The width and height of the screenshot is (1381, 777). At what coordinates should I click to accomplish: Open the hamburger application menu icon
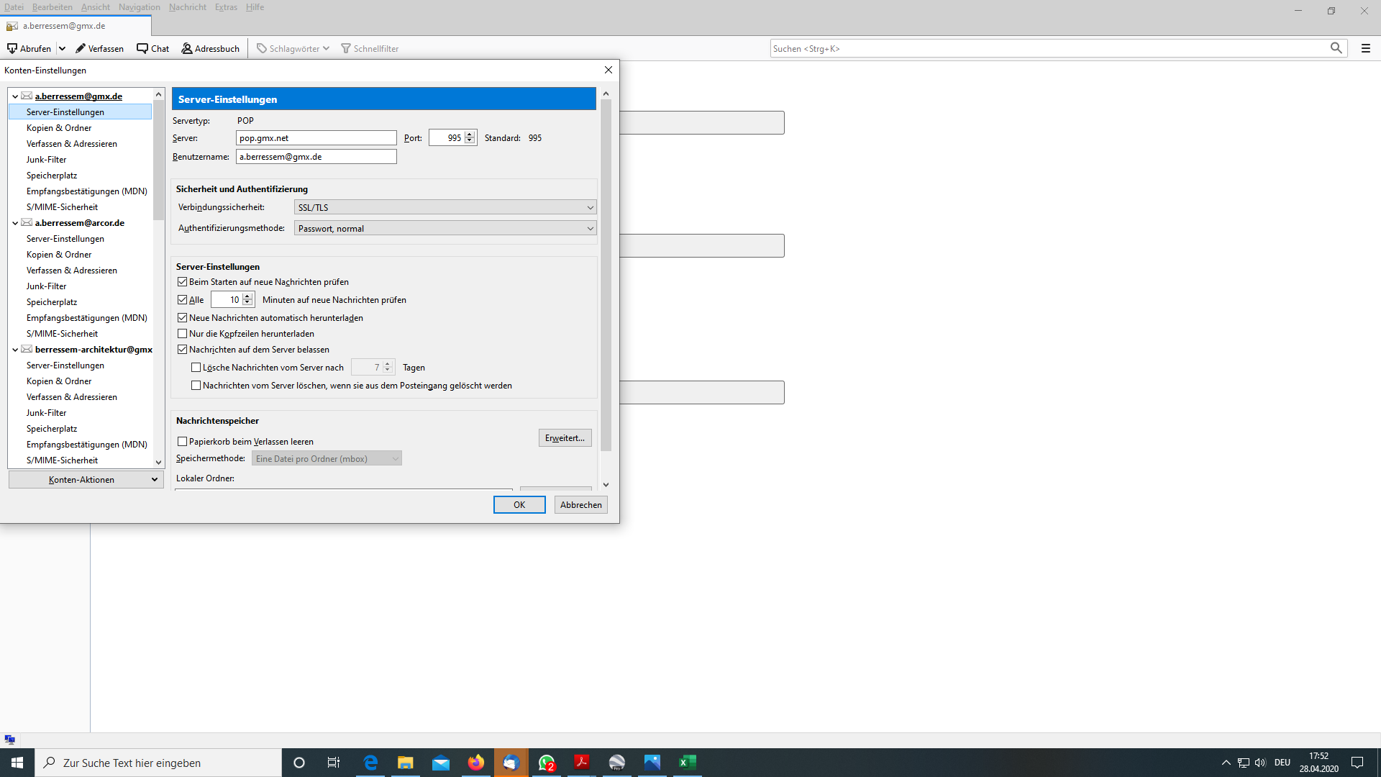1366,48
